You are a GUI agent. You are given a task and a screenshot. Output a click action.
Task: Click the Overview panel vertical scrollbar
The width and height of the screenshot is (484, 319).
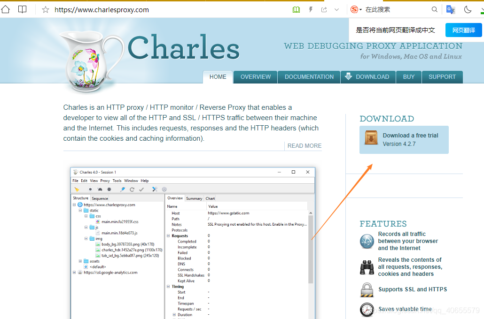click(311, 249)
